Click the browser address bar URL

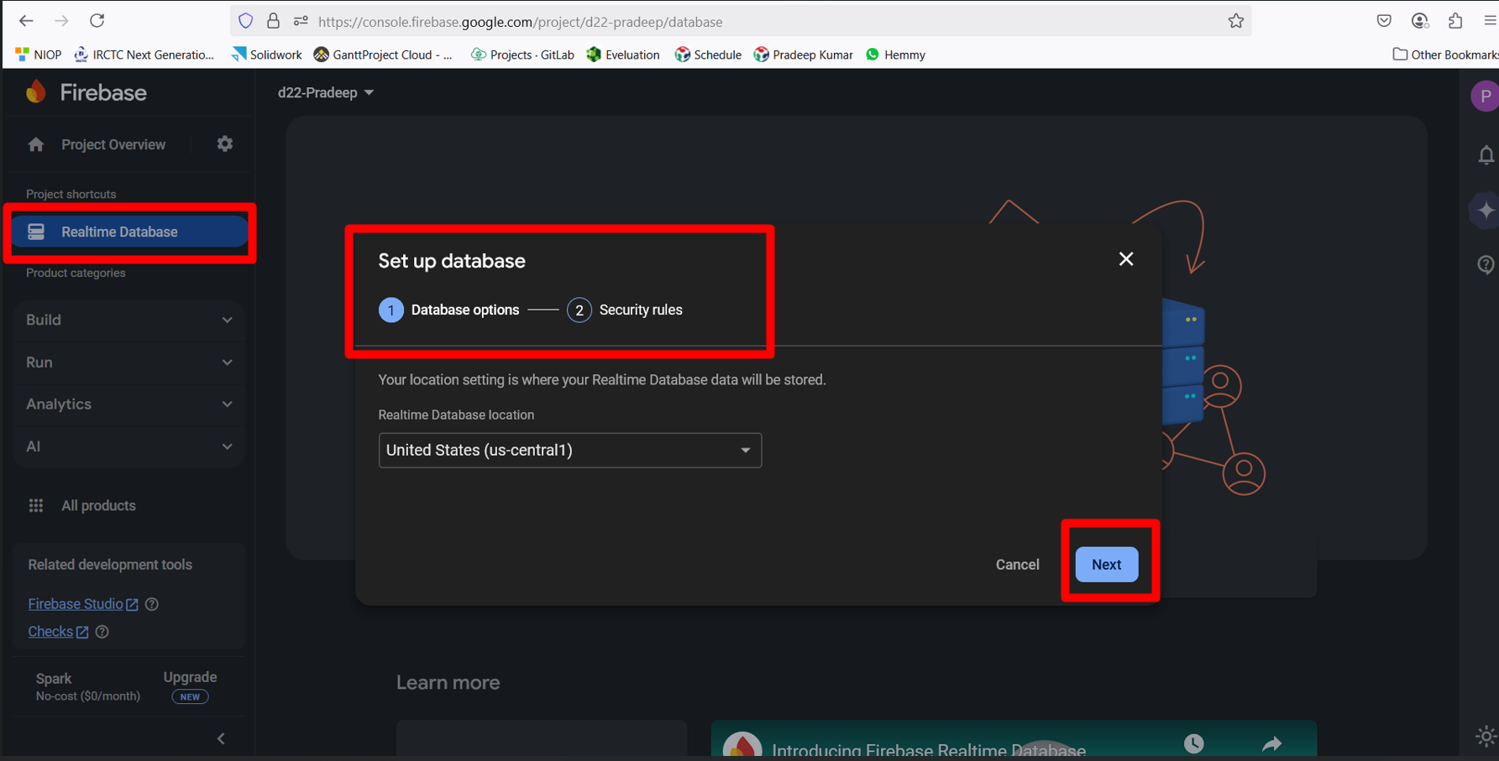click(520, 22)
